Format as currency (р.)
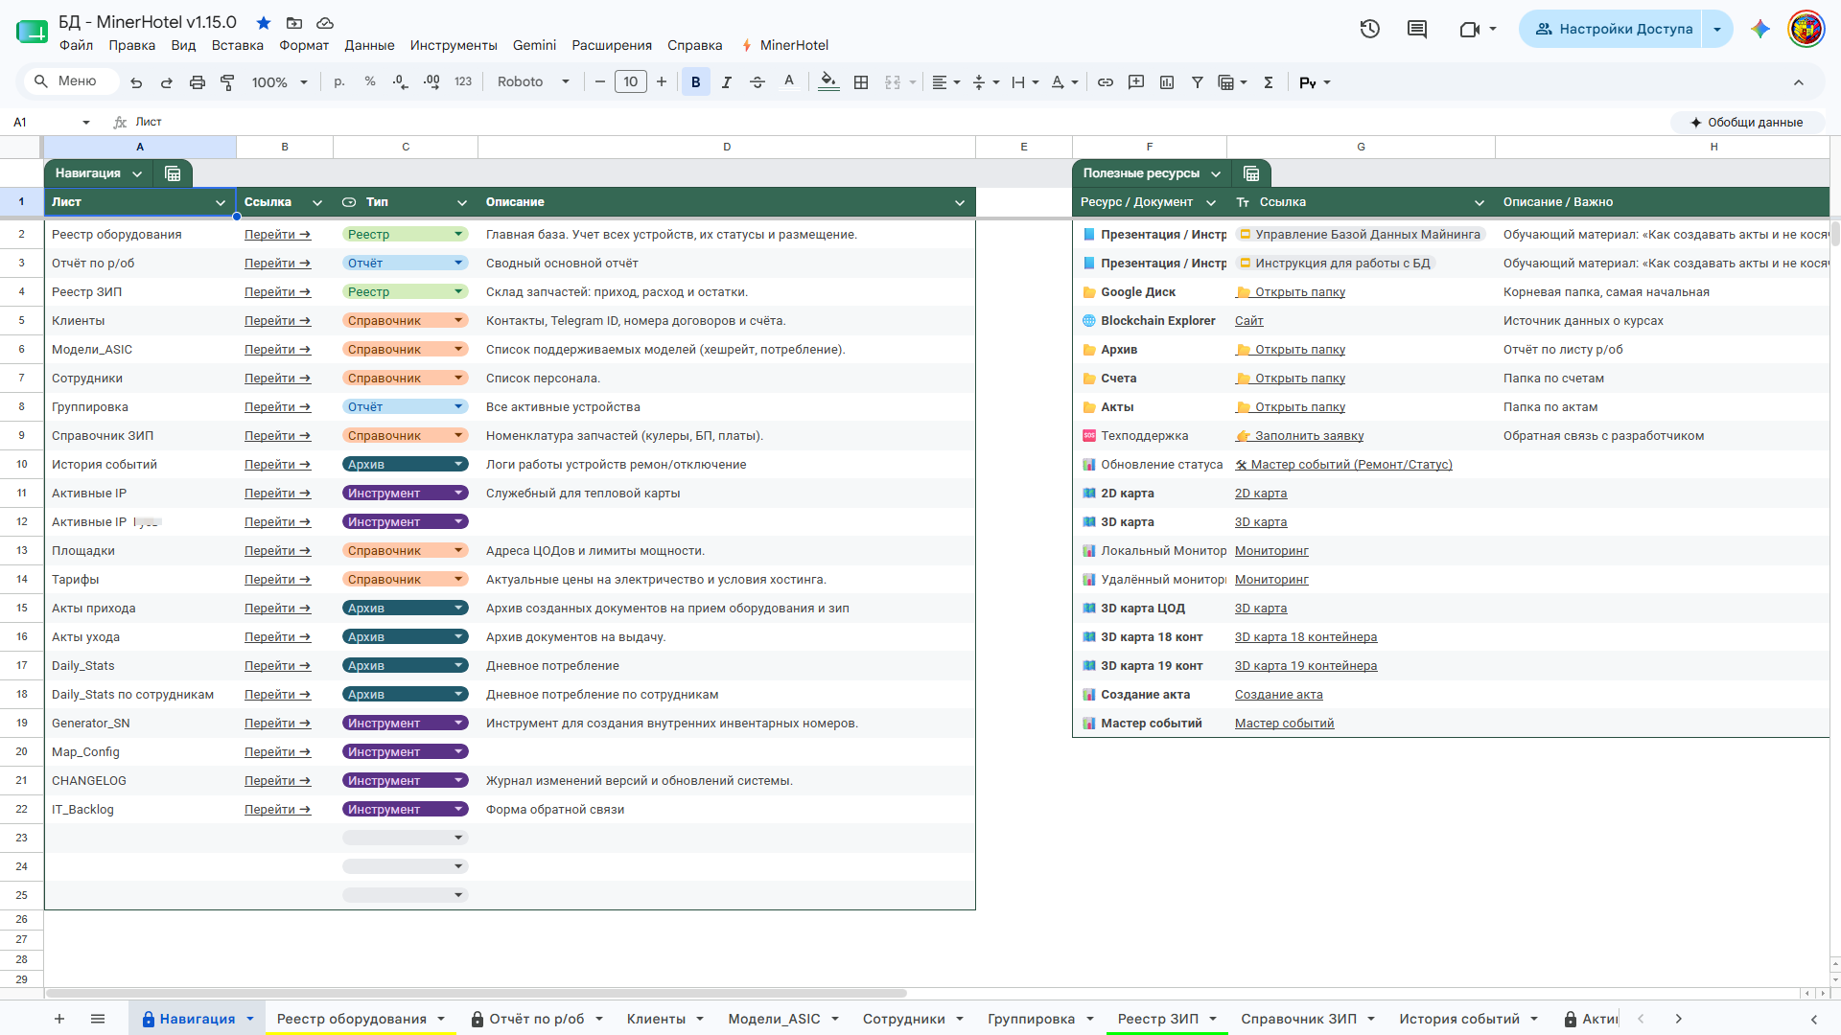 point(339,82)
